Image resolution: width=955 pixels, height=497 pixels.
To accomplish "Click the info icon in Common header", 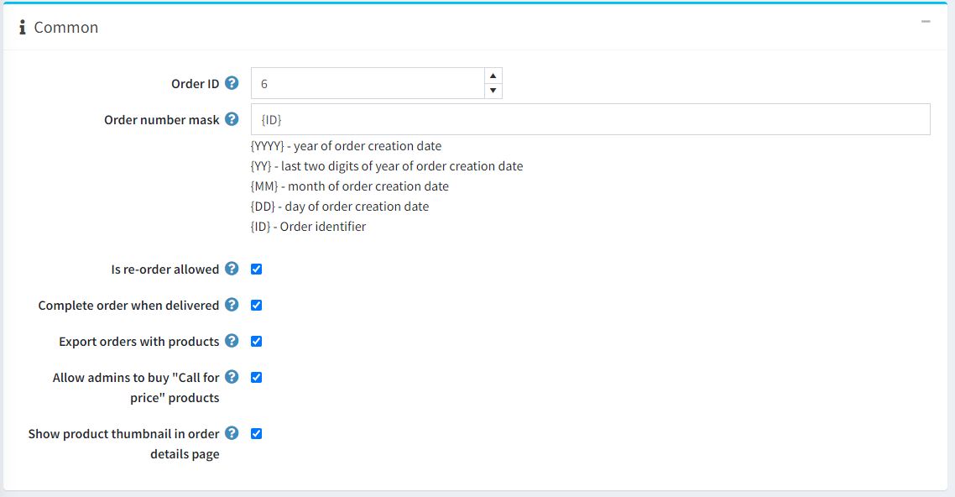I will [23, 28].
